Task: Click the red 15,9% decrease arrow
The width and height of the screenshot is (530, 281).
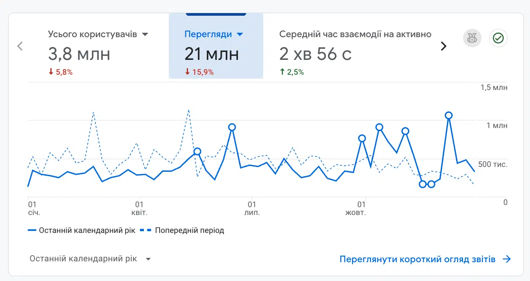Action: click(187, 72)
